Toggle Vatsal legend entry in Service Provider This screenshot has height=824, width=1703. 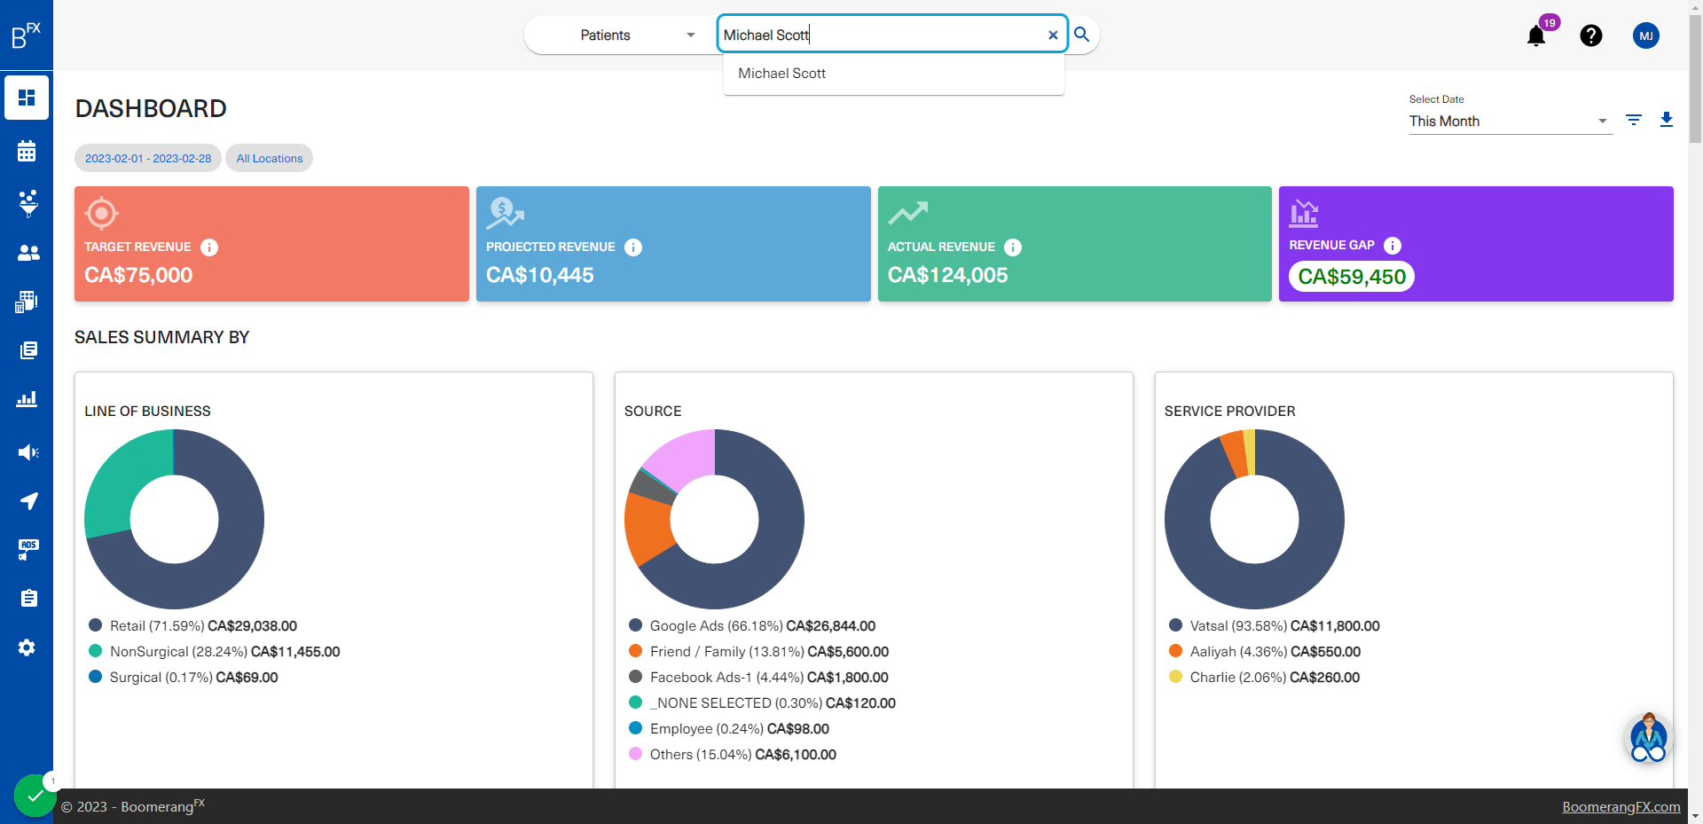tap(1275, 626)
